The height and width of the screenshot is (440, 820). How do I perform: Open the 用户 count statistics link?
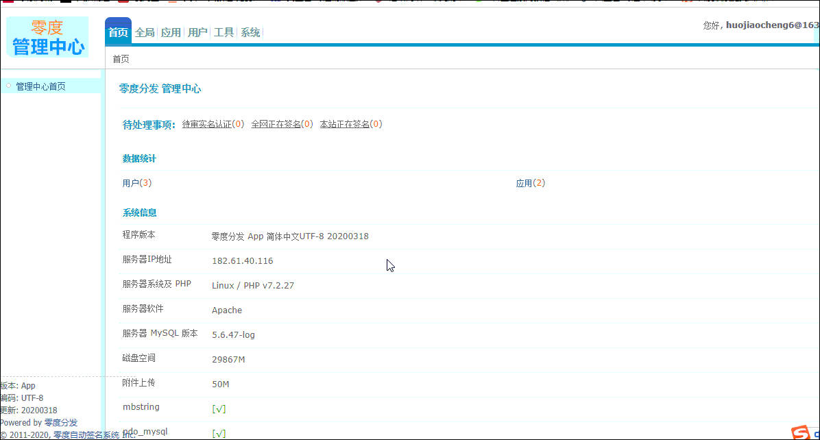[x=137, y=183]
